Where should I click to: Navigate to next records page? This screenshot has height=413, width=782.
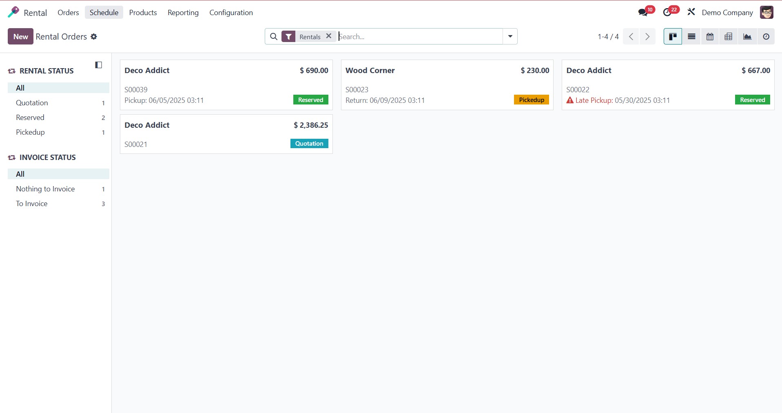point(647,36)
